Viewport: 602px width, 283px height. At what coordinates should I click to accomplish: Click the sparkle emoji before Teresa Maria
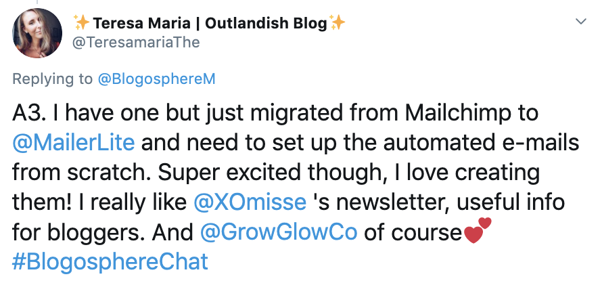point(82,23)
